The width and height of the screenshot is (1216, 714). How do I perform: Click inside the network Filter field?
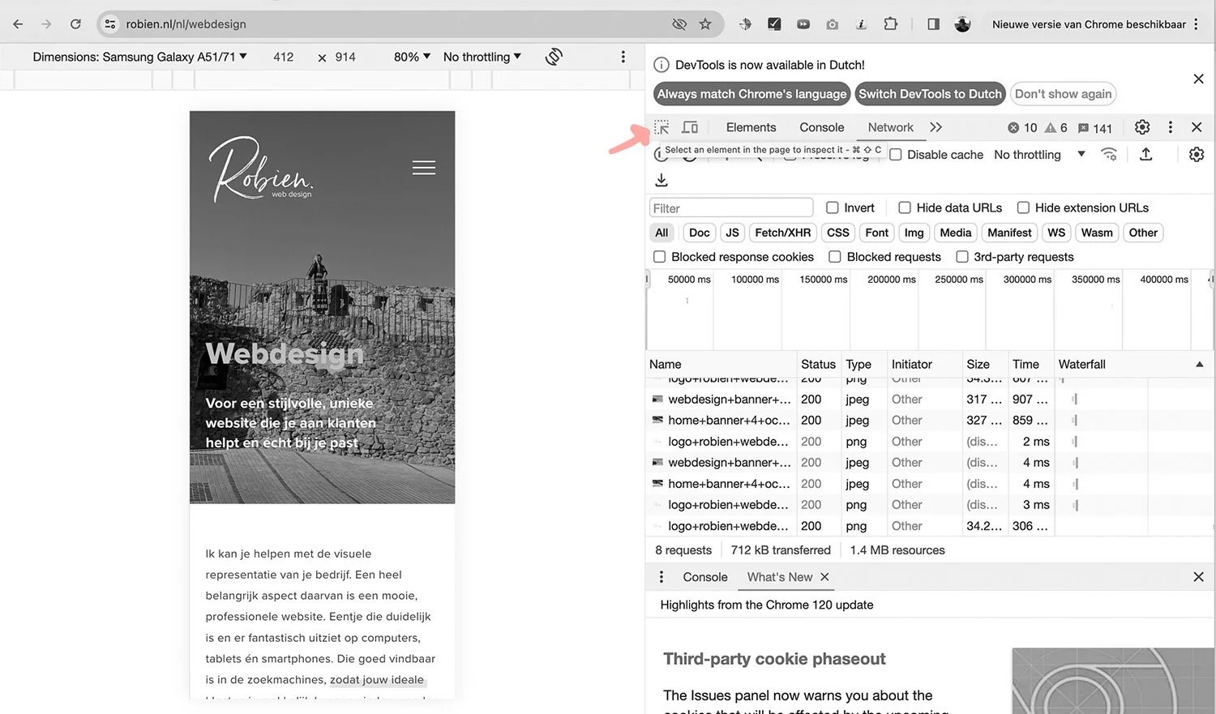coord(730,207)
